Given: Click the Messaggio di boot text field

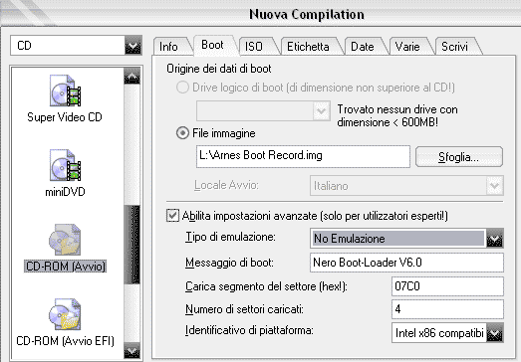Looking at the screenshot, I should (406, 263).
